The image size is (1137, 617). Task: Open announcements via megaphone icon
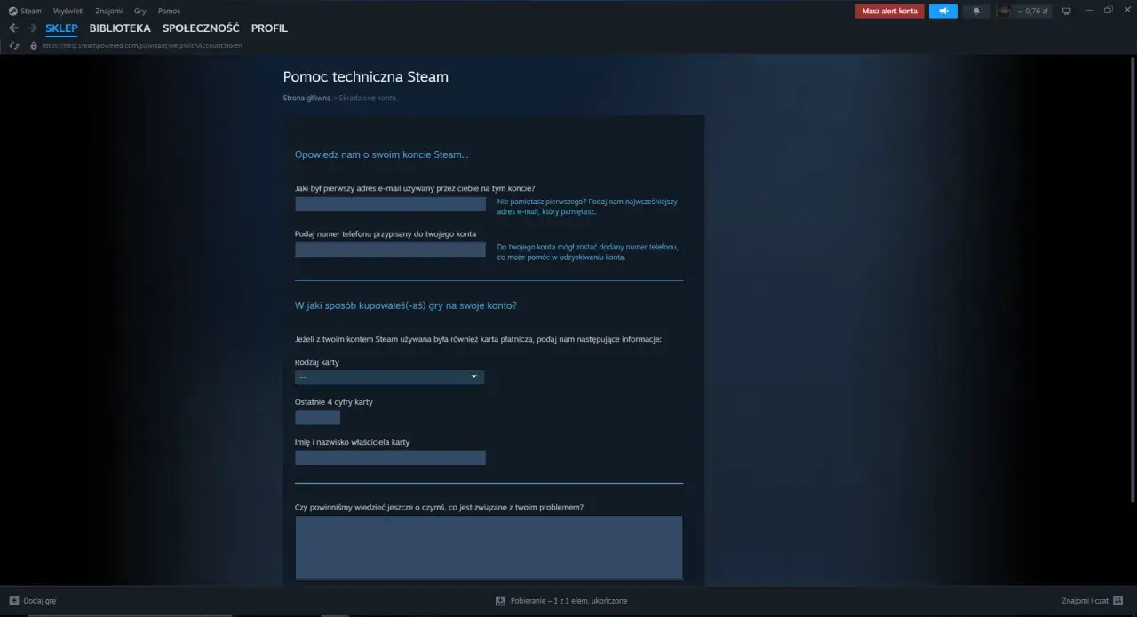pos(943,12)
